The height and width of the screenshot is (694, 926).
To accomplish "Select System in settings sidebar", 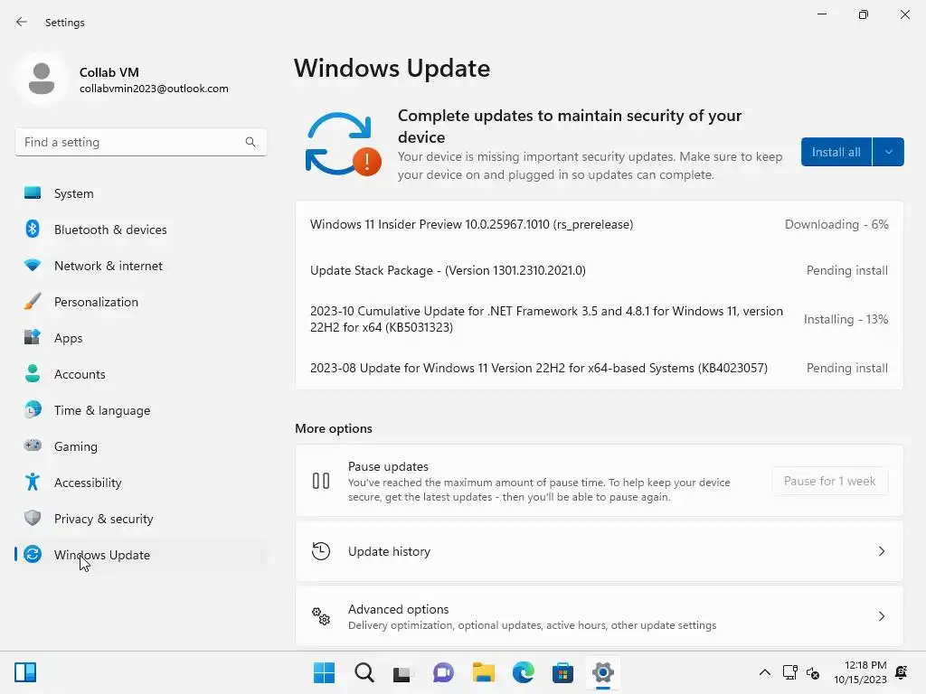I will [x=140, y=193].
